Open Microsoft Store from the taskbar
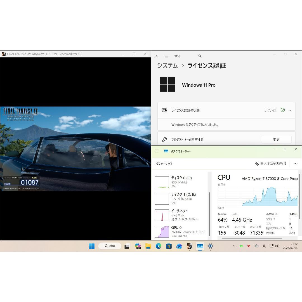 [x=169, y=246]
